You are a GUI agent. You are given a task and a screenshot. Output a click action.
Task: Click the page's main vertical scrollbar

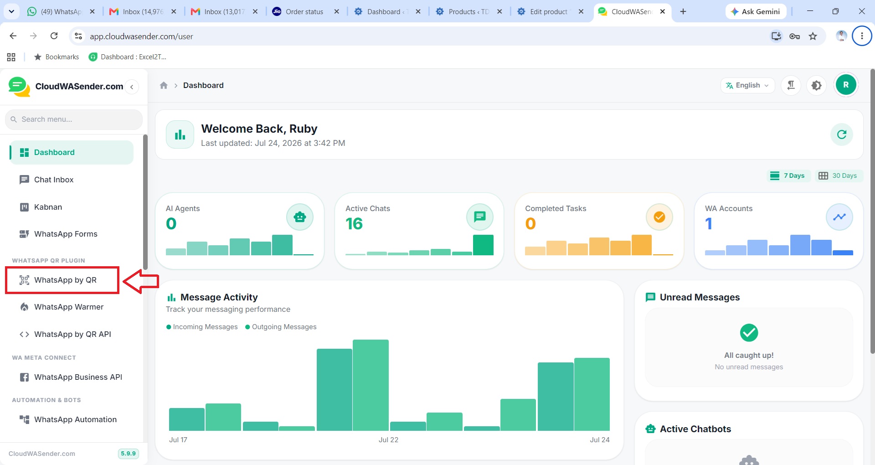[872, 211]
